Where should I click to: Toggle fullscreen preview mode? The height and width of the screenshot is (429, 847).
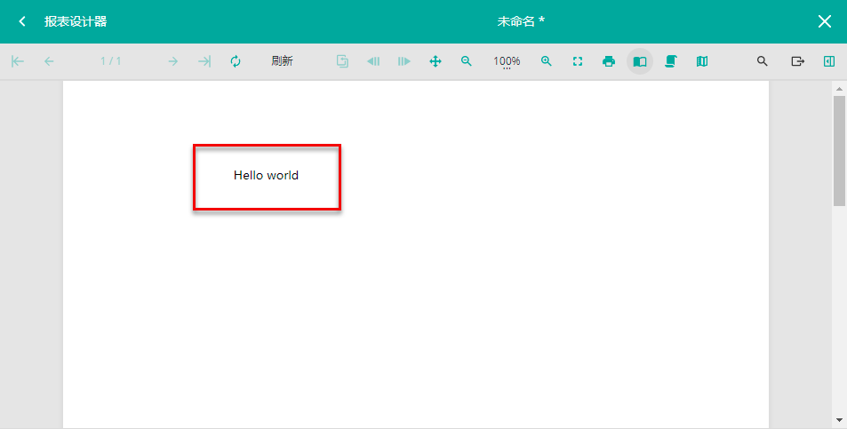click(578, 61)
